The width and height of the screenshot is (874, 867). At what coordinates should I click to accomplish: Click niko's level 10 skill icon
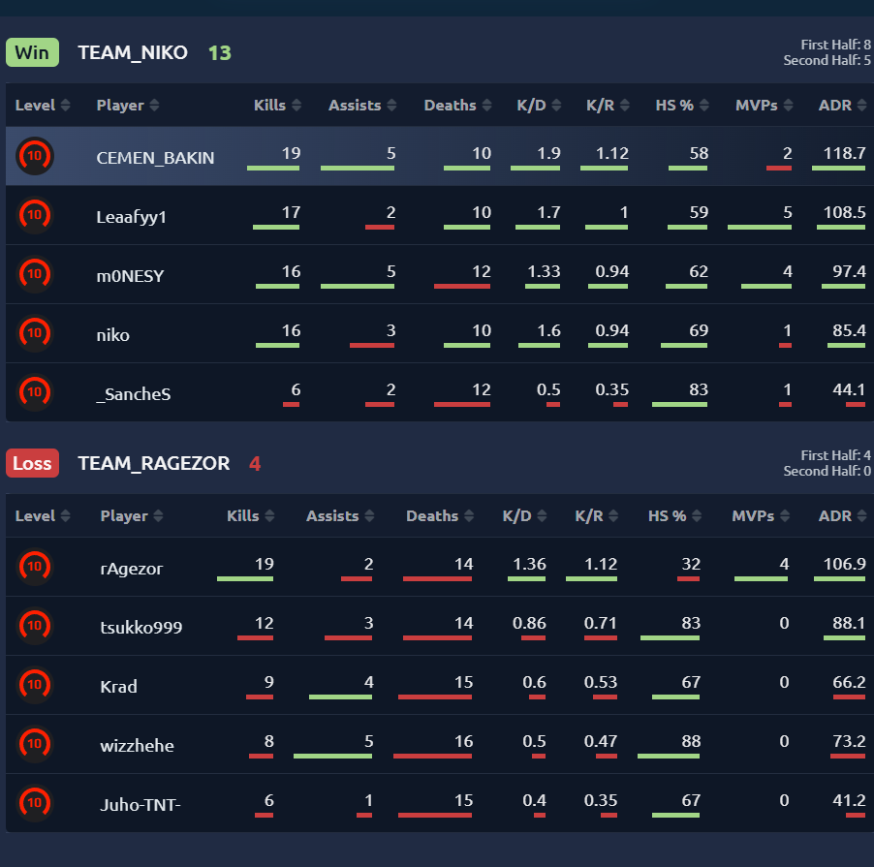(35, 333)
